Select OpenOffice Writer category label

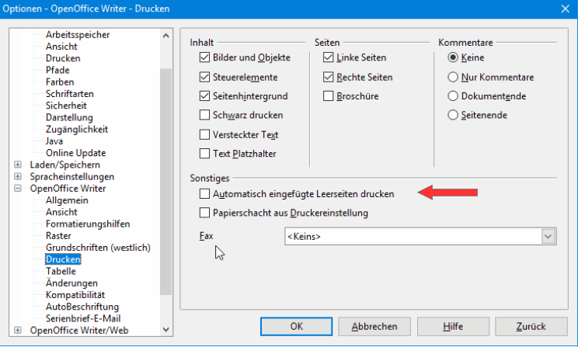coord(68,188)
